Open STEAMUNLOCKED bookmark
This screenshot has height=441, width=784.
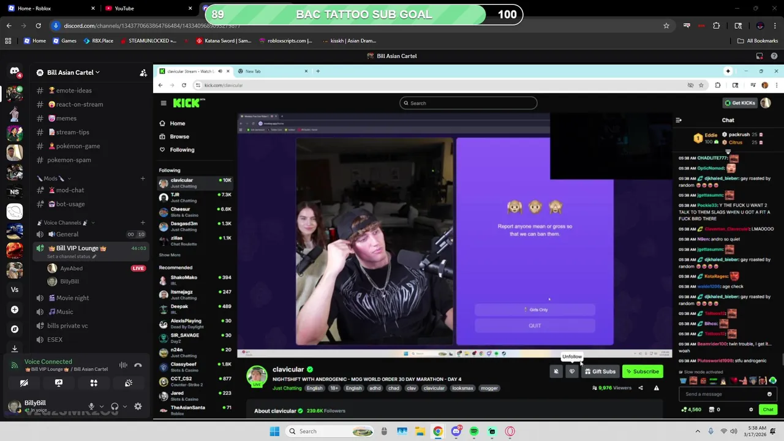point(148,41)
